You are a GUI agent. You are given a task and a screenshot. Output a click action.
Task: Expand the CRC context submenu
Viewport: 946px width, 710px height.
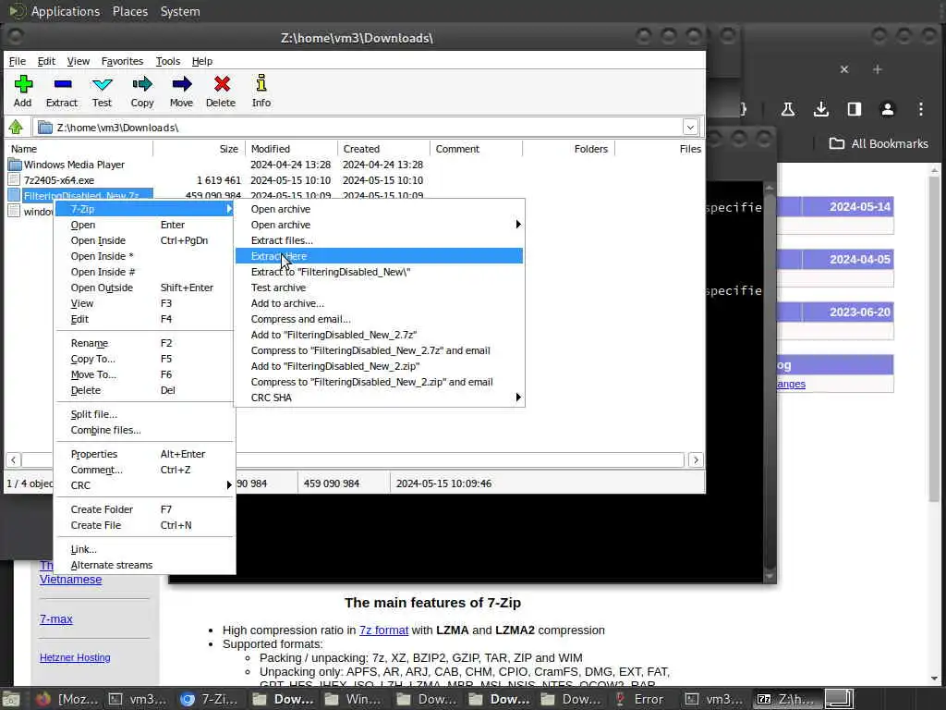229,484
